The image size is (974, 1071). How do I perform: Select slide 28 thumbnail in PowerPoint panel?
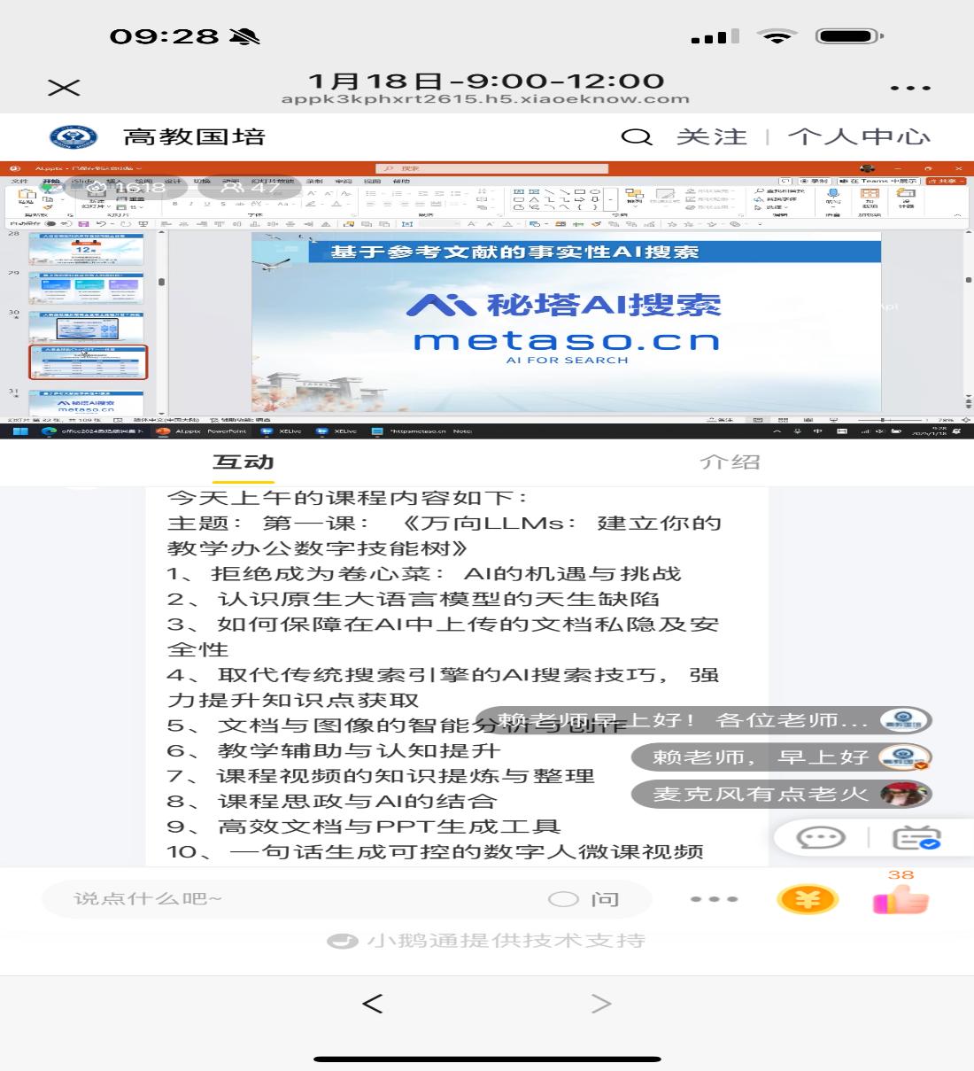pyautogui.click(x=86, y=249)
